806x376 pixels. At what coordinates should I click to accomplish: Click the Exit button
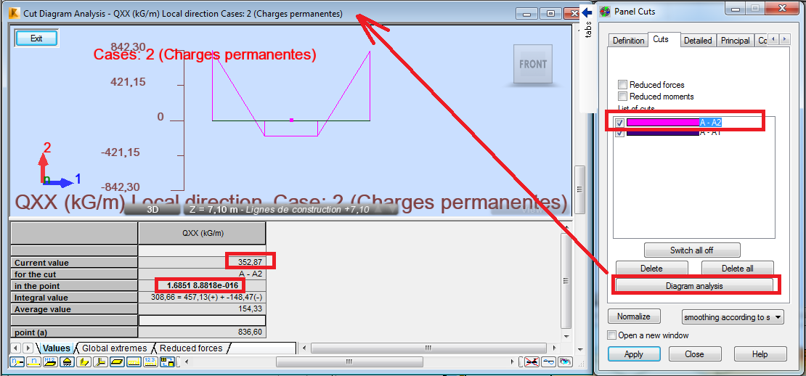(x=36, y=38)
